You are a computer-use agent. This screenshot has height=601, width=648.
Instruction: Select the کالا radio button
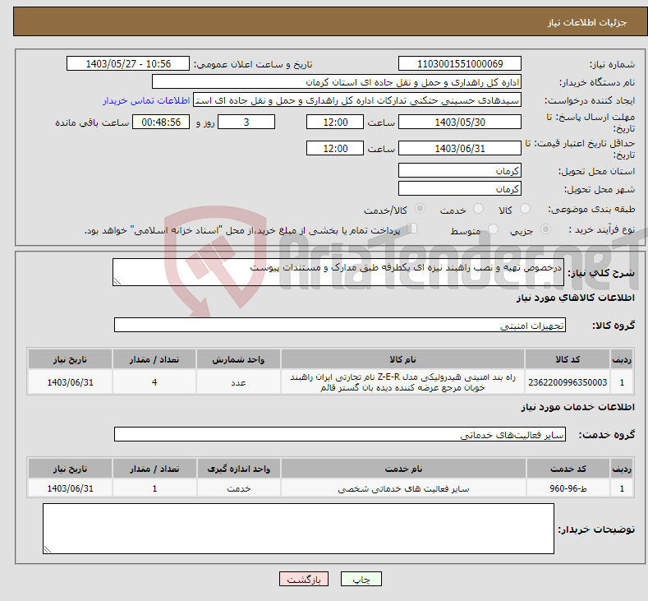(526, 209)
